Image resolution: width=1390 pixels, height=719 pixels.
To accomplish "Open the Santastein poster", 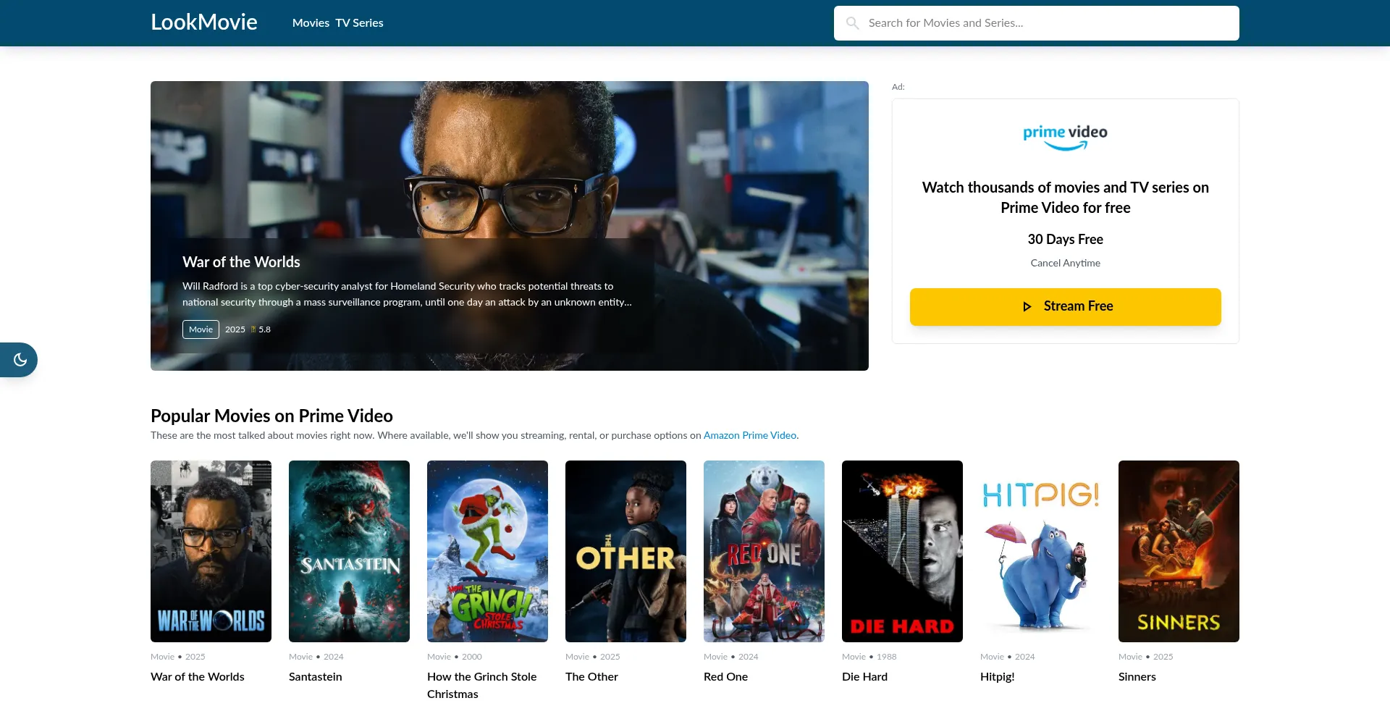I will click(349, 551).
